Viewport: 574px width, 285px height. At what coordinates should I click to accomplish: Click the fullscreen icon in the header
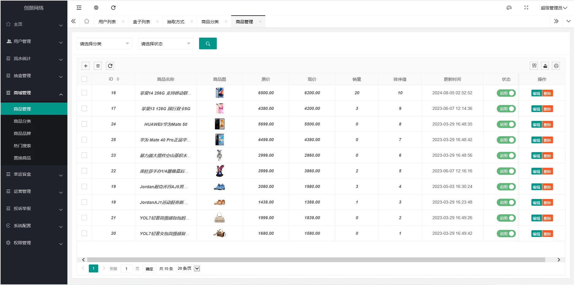tap(526, 7)
